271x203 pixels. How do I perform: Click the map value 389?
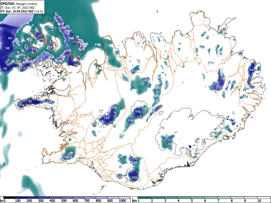pyautogui.click(x=51, y=57)
